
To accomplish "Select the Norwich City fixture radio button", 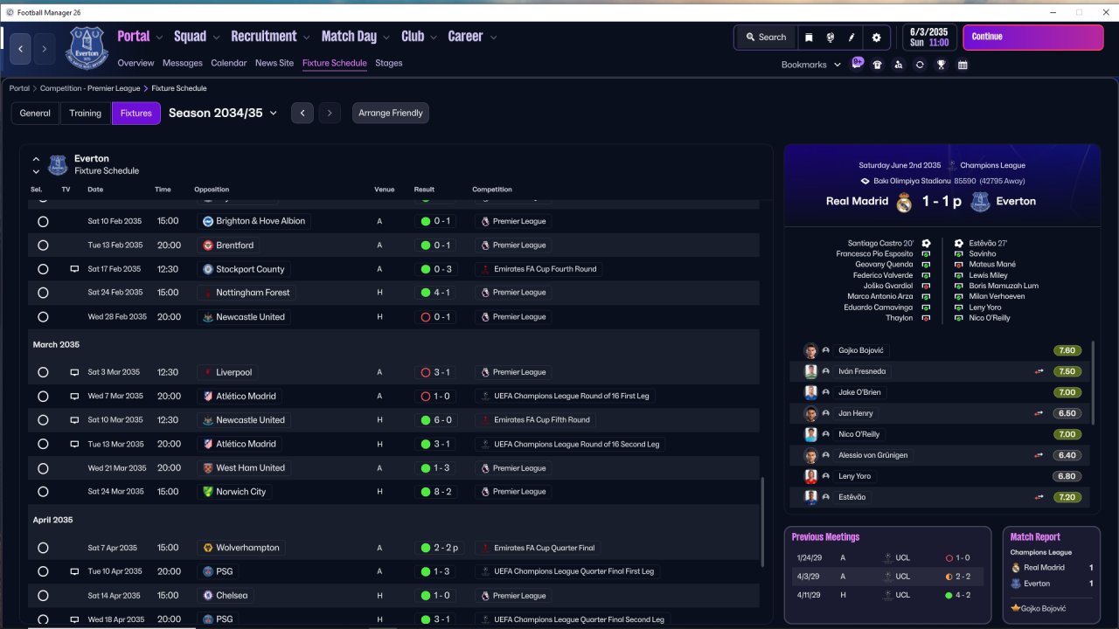I will 43,492.
